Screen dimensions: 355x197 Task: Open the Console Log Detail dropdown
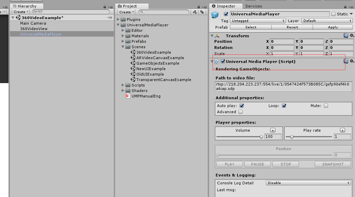click(x=308, y=183)
